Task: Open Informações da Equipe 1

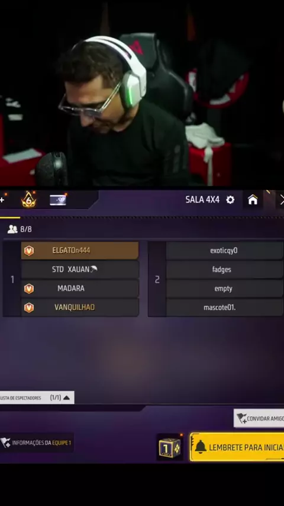Action: [x=37, y=443]
